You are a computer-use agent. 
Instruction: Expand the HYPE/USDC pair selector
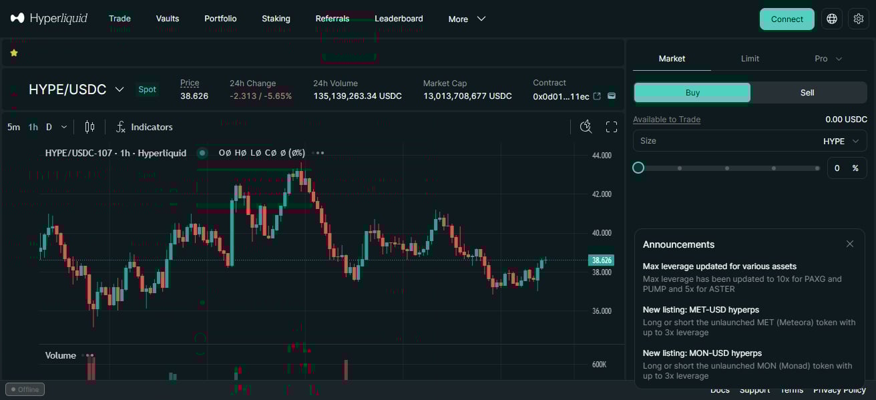tap(120, 89)
